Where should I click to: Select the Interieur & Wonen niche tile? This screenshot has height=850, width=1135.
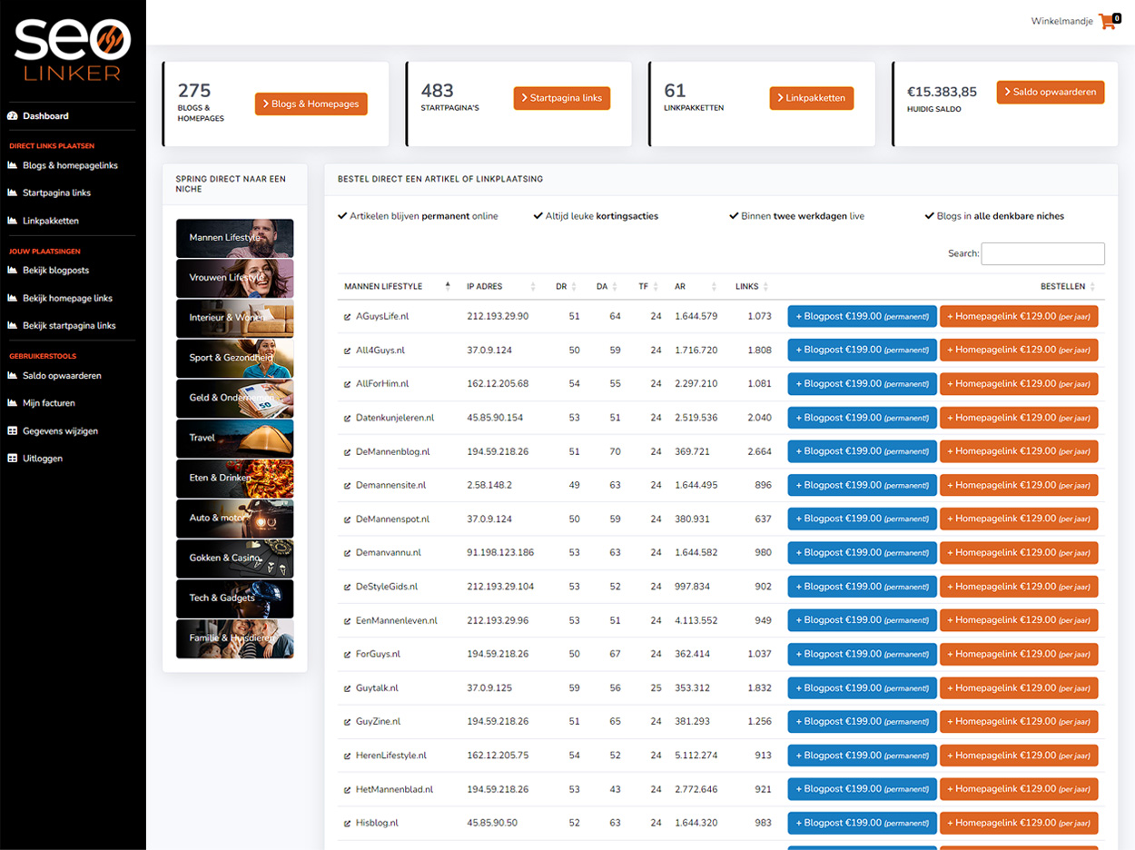pos(234,318)
